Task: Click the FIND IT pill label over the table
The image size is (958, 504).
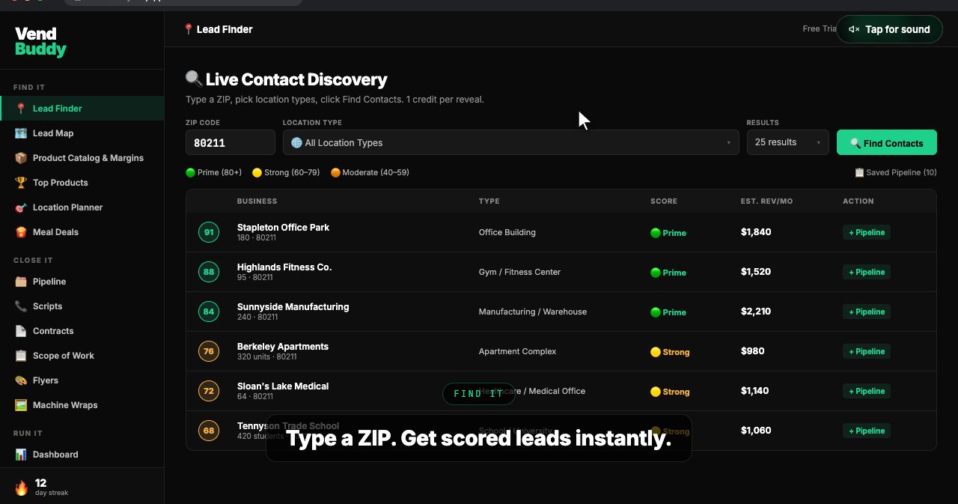Action: (x=479, y=394)
